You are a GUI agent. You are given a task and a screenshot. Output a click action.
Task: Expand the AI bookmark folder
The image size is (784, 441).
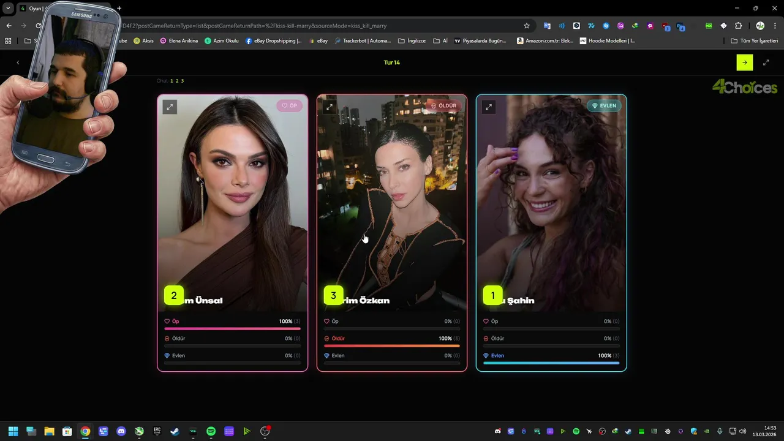click(x=440, y=40)
